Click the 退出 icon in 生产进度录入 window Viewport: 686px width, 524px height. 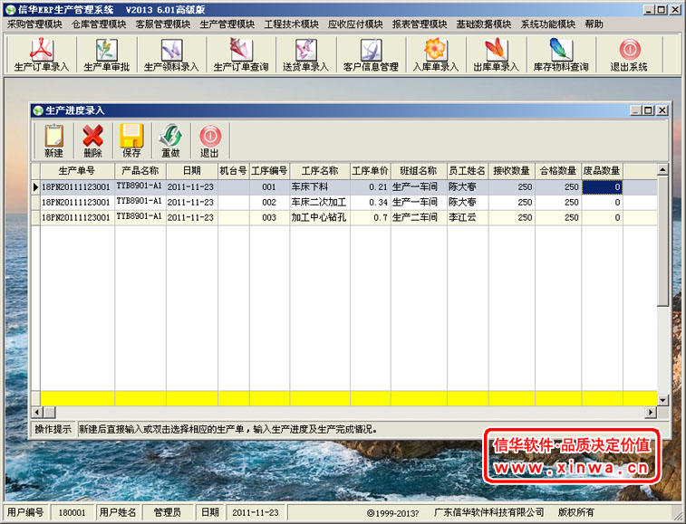tap(209, 140)
